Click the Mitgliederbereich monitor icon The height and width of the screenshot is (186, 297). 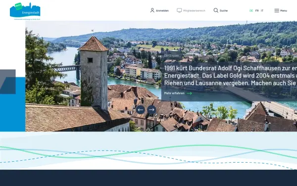[x=179, y=10]
